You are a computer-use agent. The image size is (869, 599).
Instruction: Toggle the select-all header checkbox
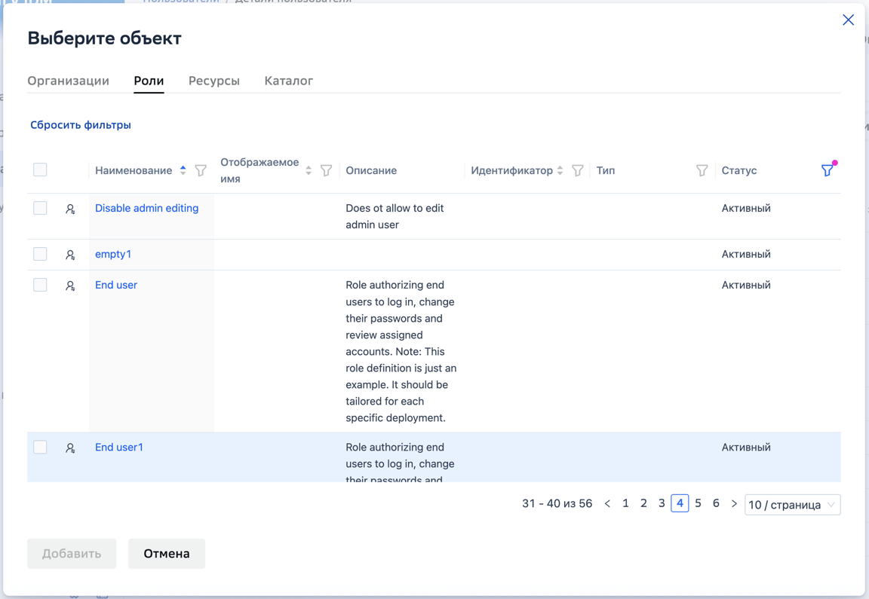pyautogui.click(x=40, y=170)
